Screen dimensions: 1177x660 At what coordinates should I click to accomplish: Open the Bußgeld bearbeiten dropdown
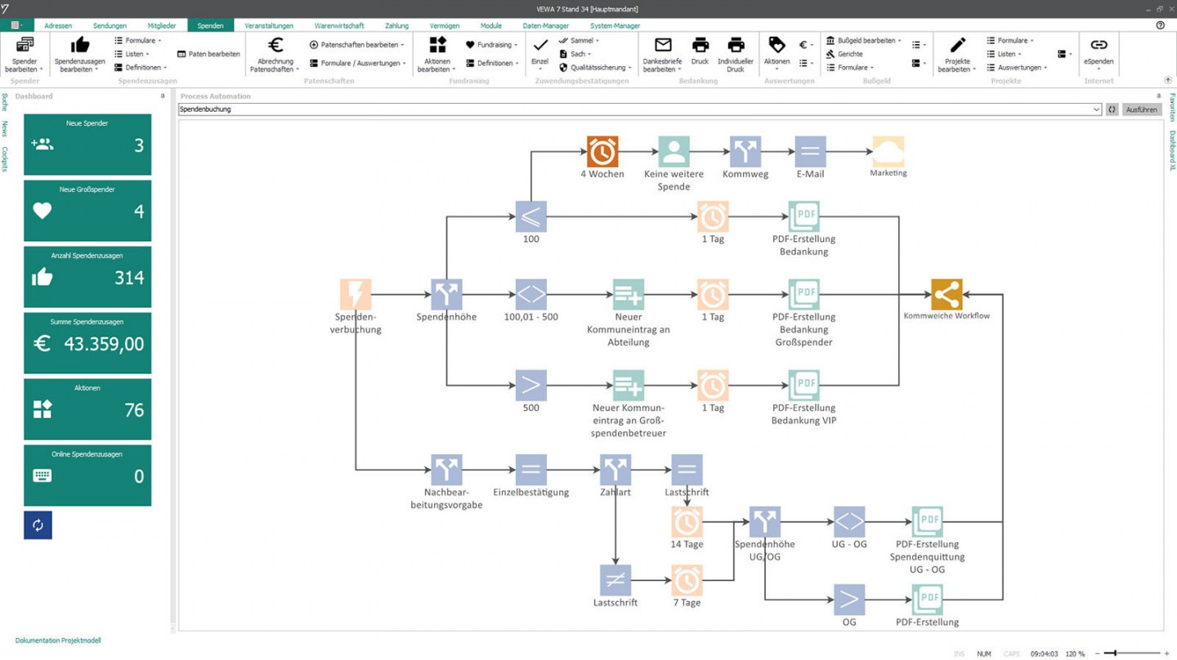click(864, 40)
